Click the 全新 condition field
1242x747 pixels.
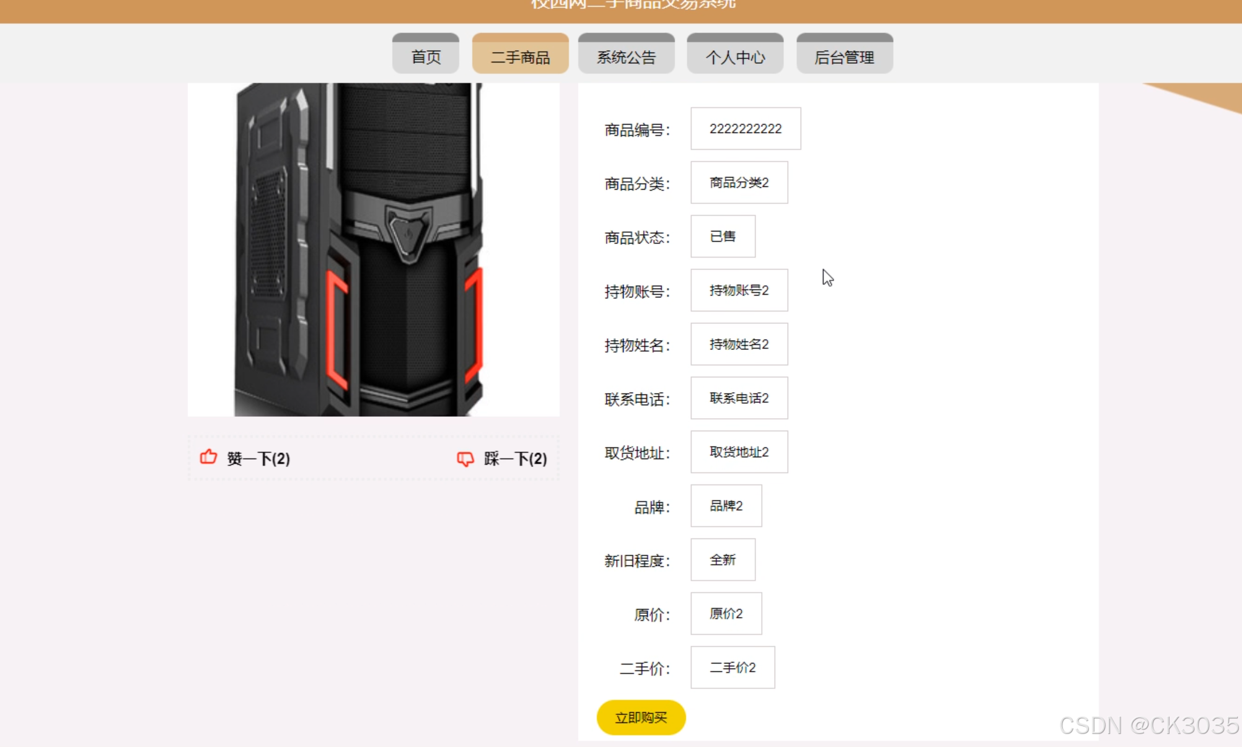[723, 560]
